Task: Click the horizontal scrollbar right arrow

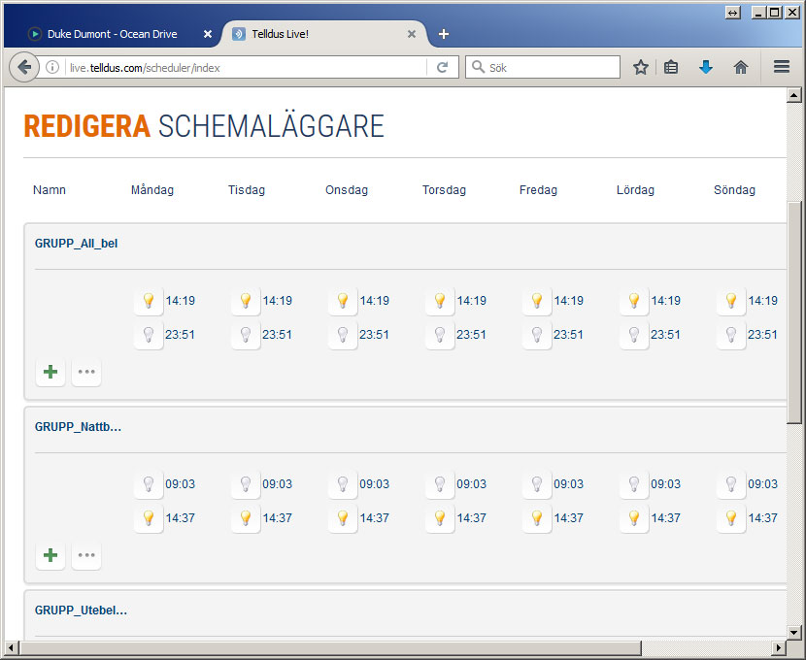Action: coord(779,647)
